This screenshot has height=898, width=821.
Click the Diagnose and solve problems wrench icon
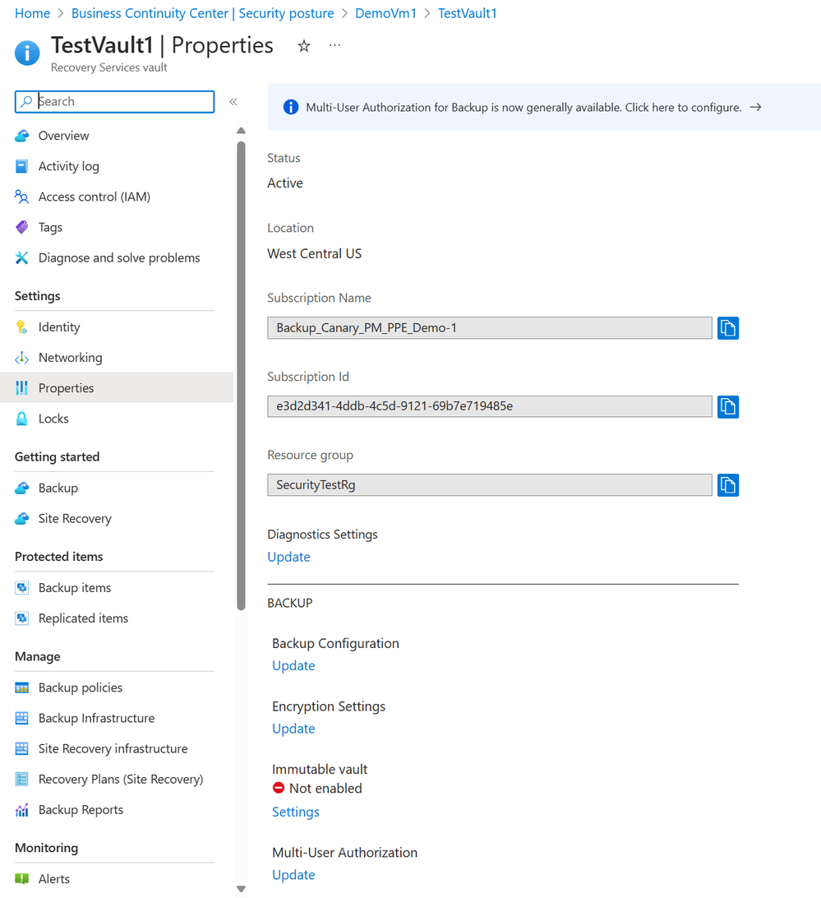tap(21, 257)
